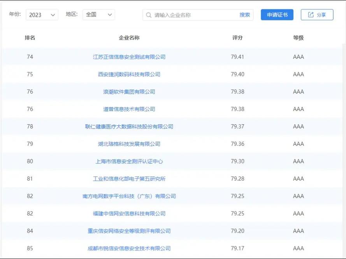This screenshot has height=259, width=346.
Task: Click rank number 79
Action: coord(30,144)
